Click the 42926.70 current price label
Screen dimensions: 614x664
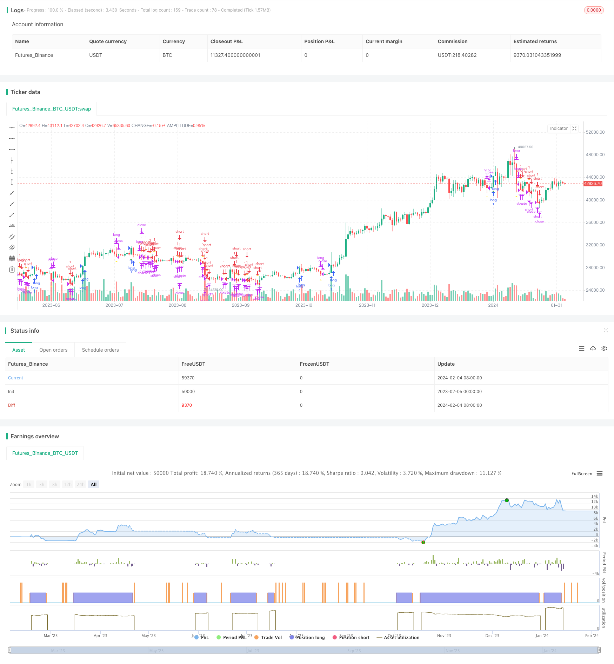pos(593,184)
